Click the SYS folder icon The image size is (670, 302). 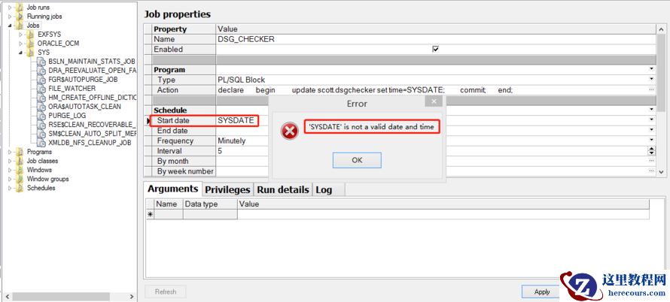(30, 52)
